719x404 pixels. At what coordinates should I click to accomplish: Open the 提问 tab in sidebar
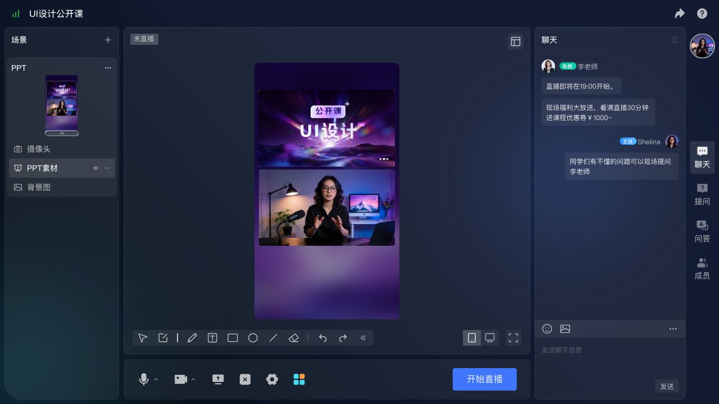702,194
